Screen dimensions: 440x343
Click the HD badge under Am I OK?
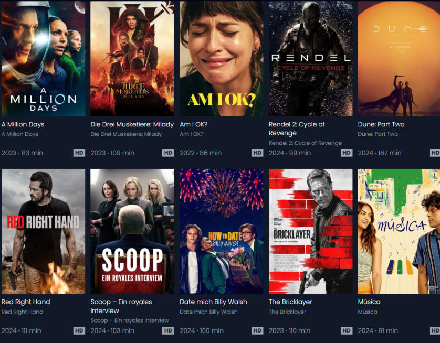(x=257, y=153)
